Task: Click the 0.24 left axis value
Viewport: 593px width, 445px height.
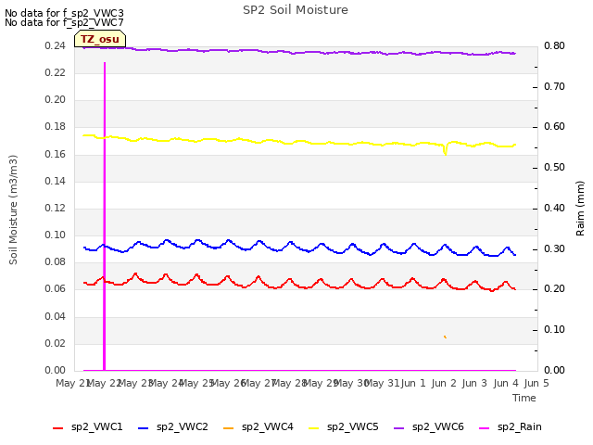Action: pos(56,46)
